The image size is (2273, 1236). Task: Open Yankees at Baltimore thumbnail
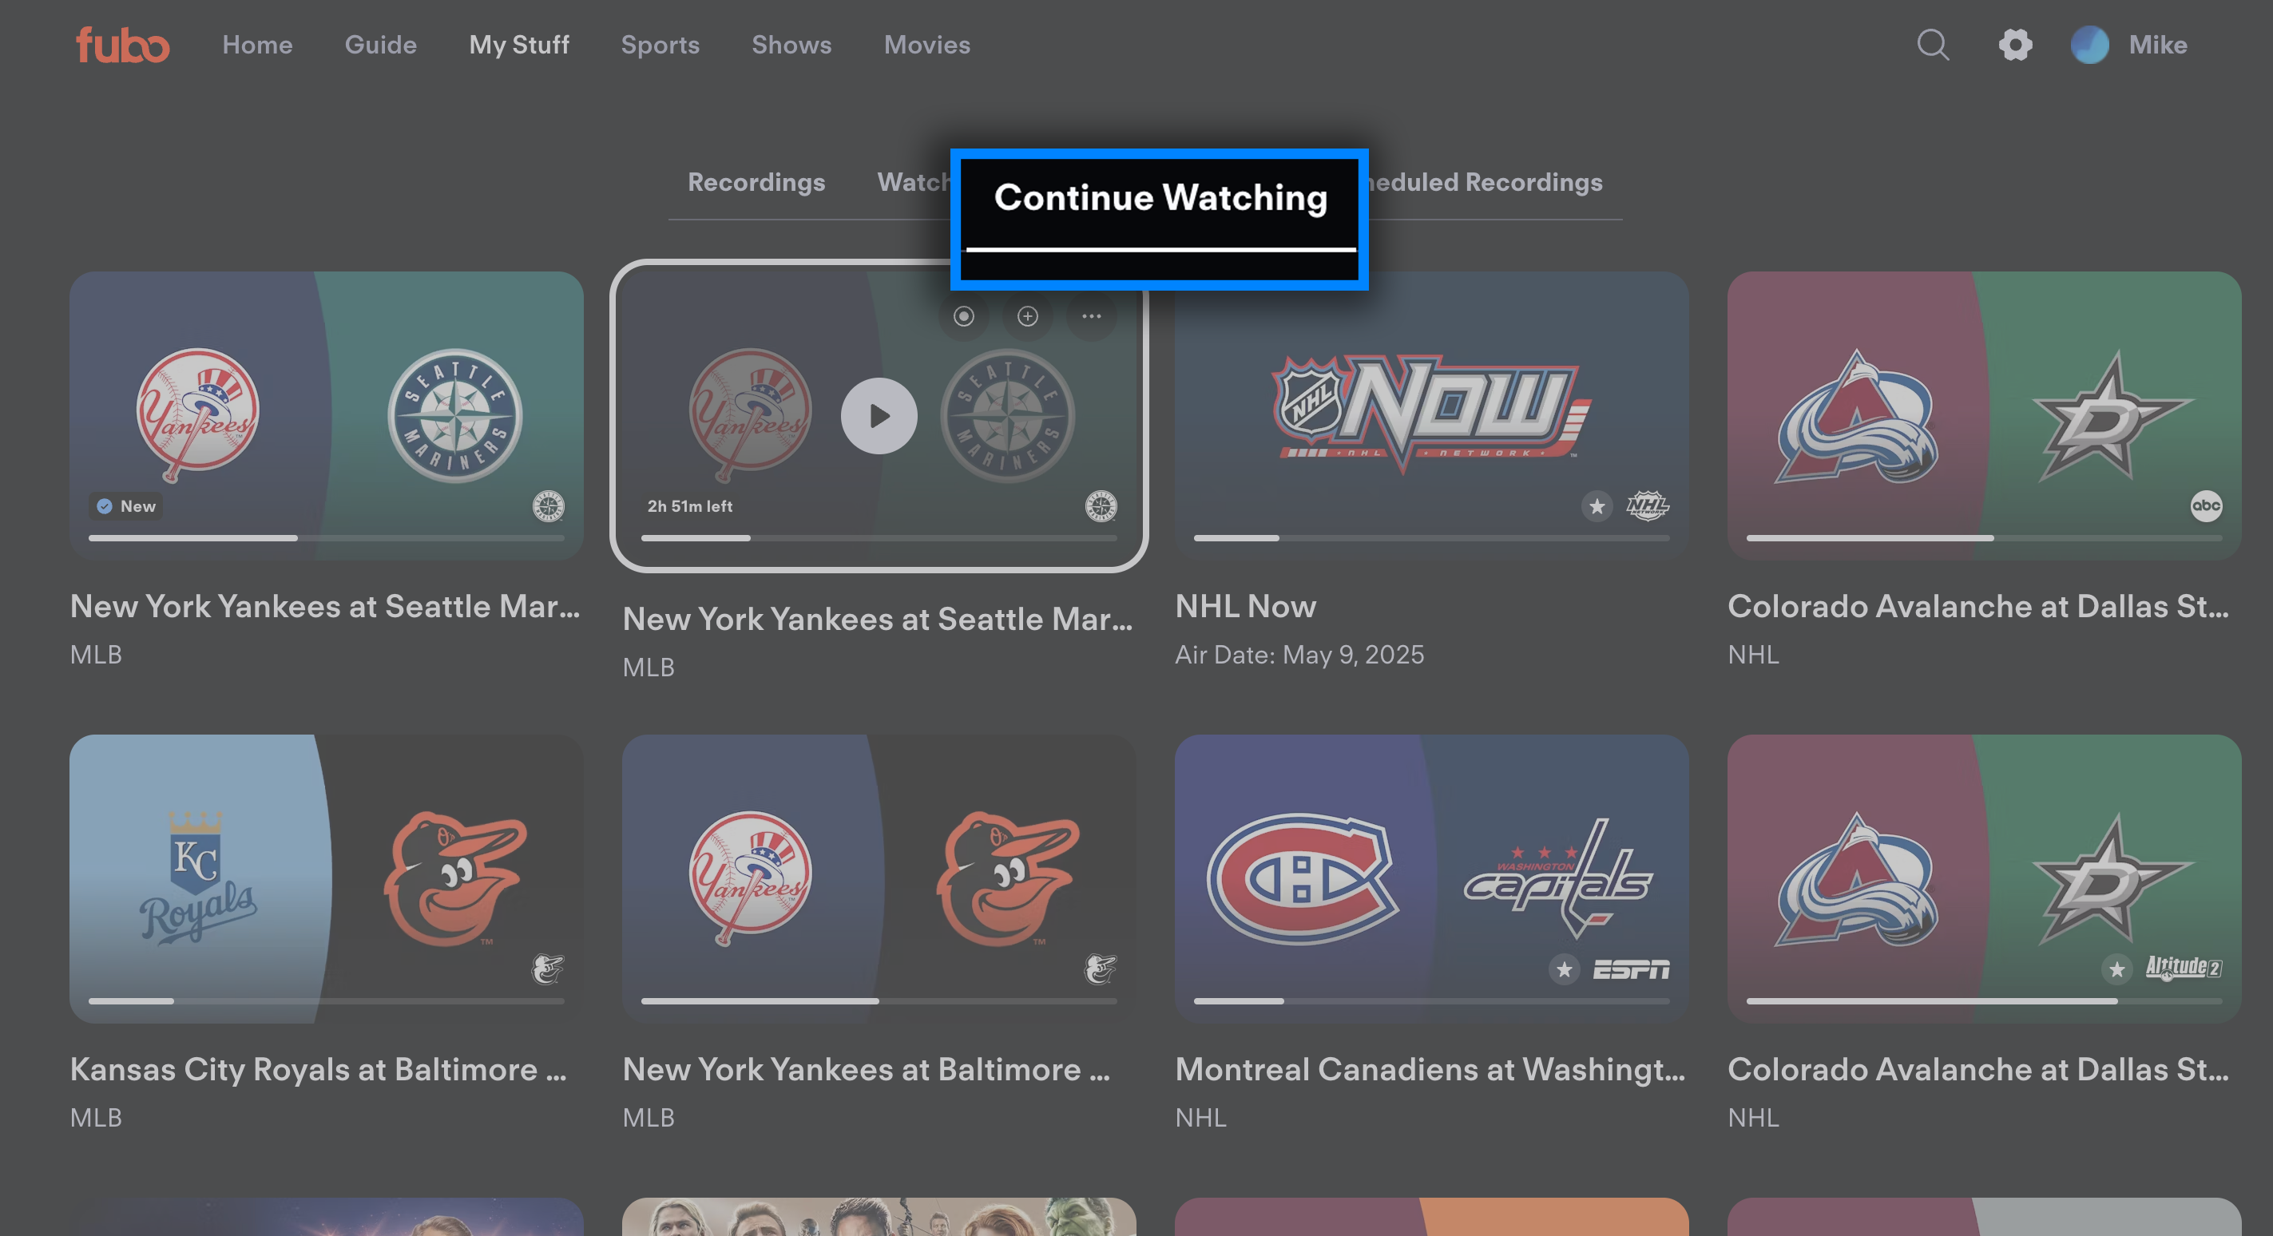tap(879, 879)
